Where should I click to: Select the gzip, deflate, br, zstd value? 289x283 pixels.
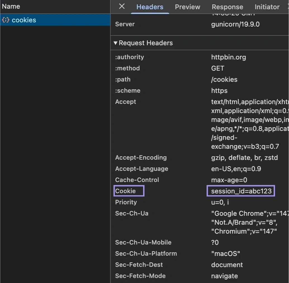(x=244, y=158)
